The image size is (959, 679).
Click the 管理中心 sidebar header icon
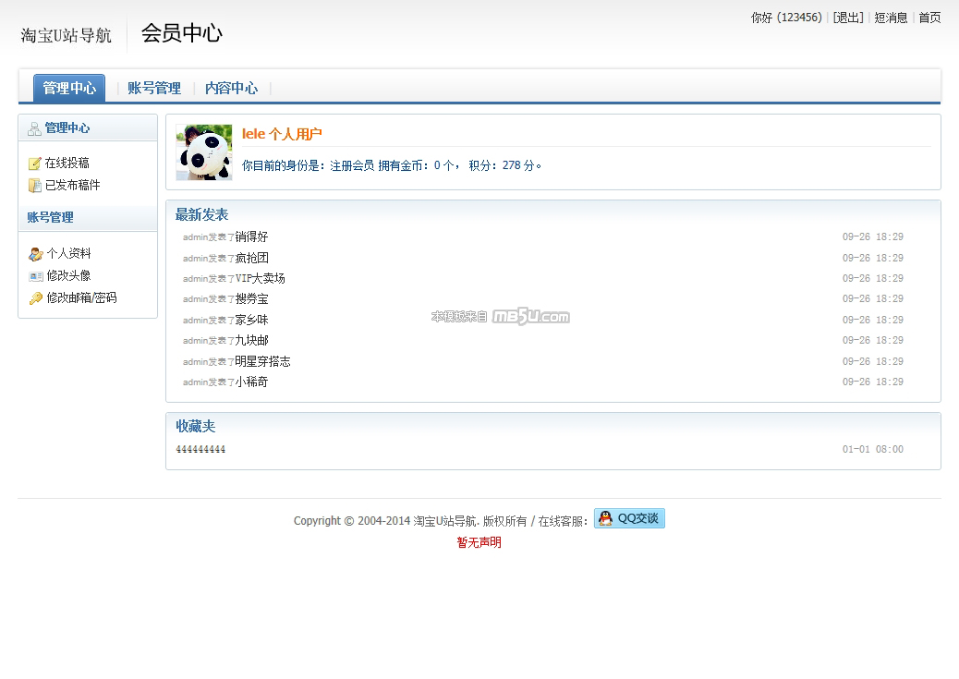point(34,128)
